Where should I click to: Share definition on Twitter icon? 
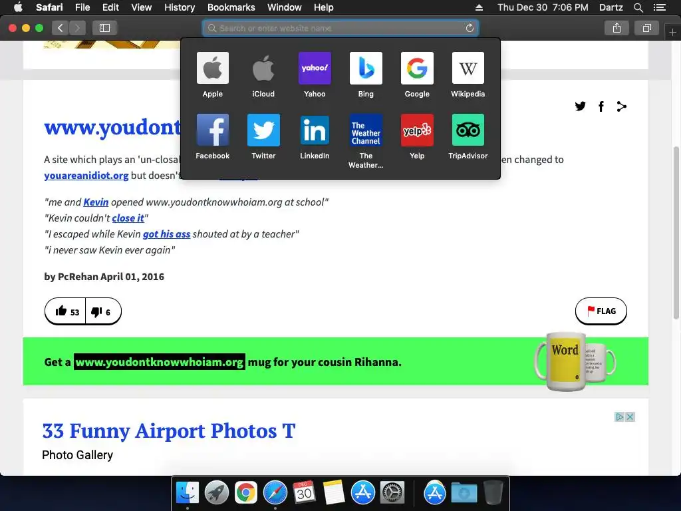click(580, 106)
